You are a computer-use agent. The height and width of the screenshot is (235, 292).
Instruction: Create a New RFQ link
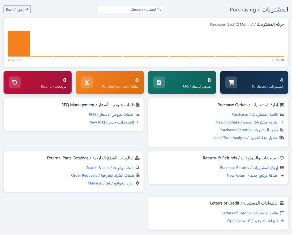tap(111, 122)
